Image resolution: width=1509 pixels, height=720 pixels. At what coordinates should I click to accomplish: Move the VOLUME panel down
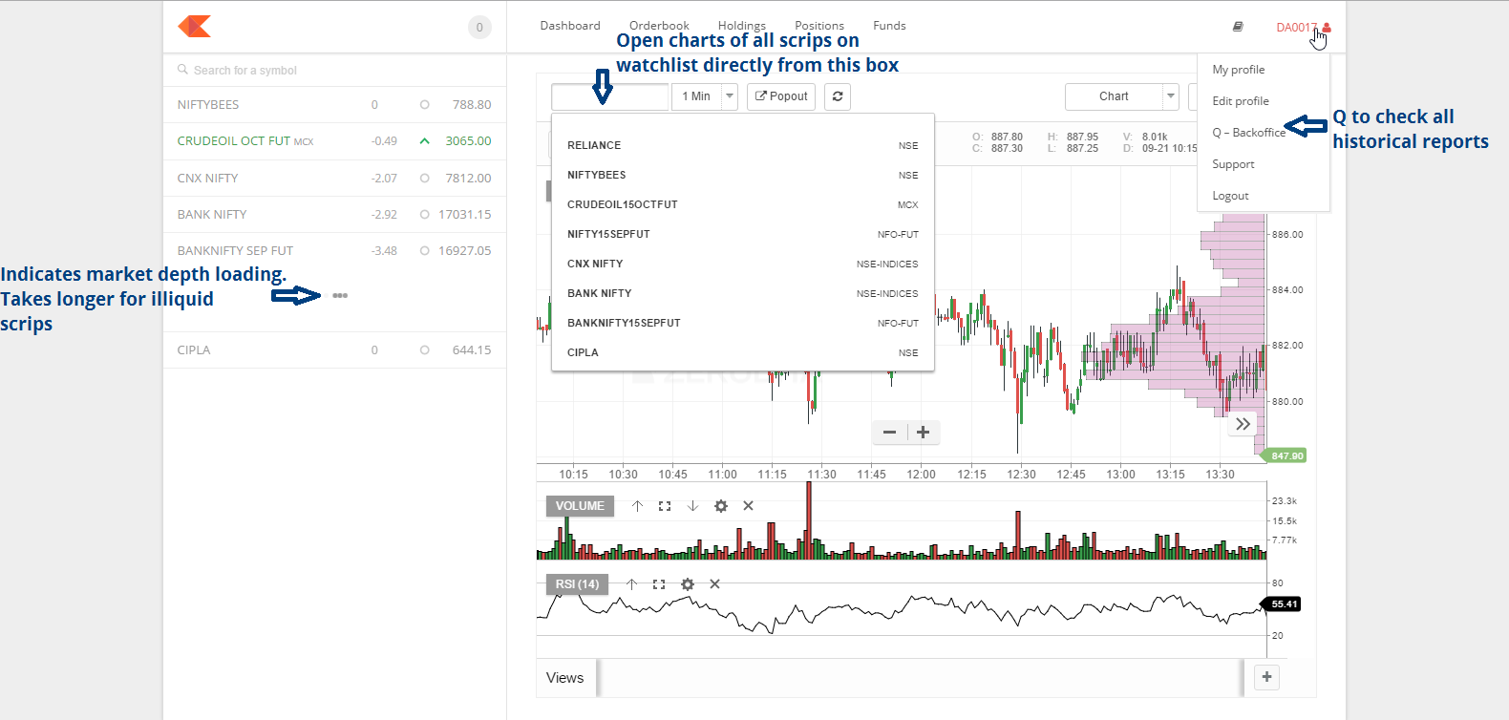point(693,506)
